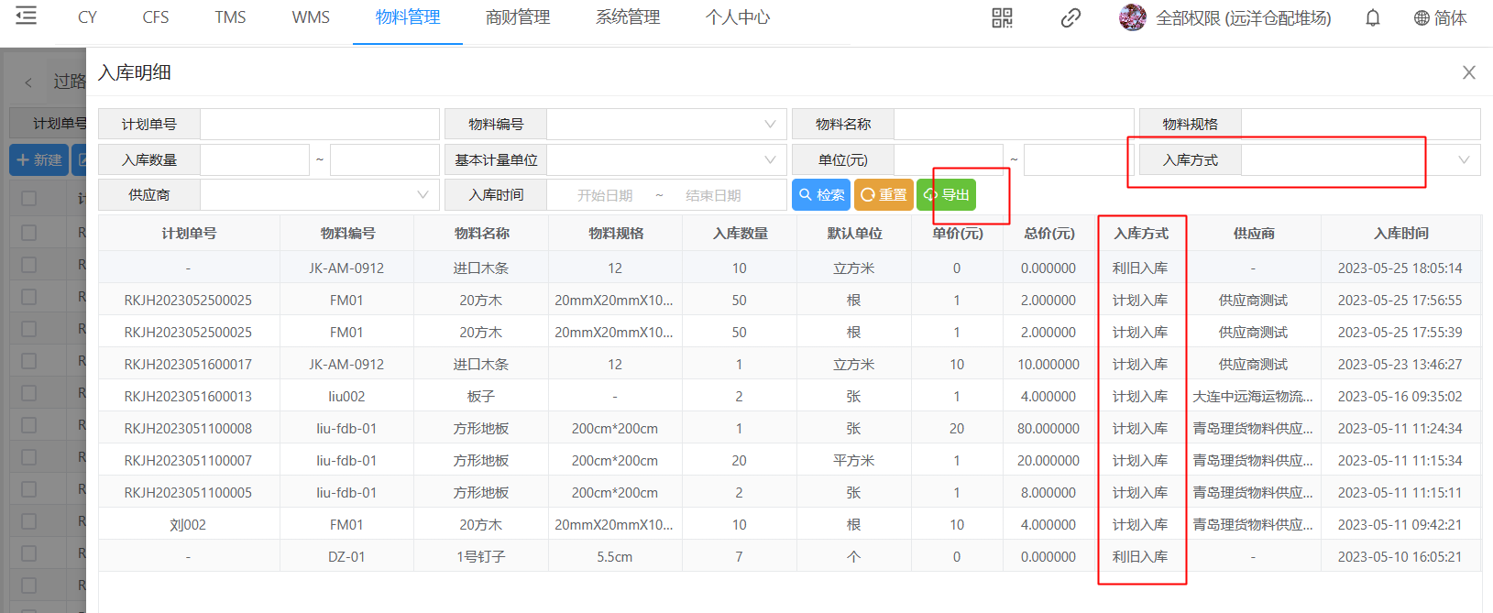Tick the second row checkbox
1493x613 pixels.
[x=29, y=265]
